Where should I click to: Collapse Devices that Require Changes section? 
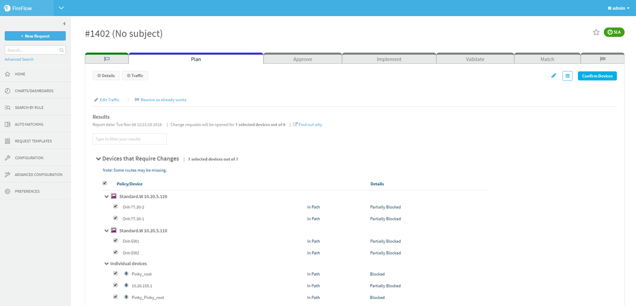(x=98, y=159)
